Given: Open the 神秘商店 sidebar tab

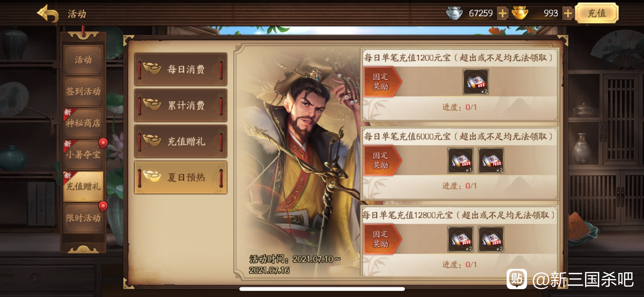Looking at the screenshot, I should (x=83, y=123).
